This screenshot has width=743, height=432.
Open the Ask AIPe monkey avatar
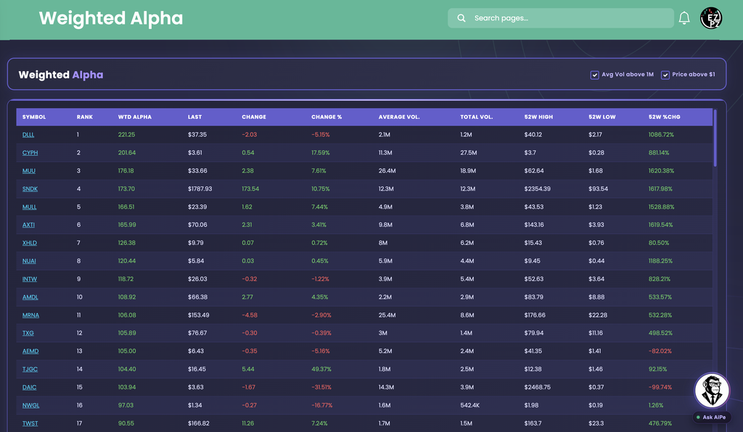[712, 391]
